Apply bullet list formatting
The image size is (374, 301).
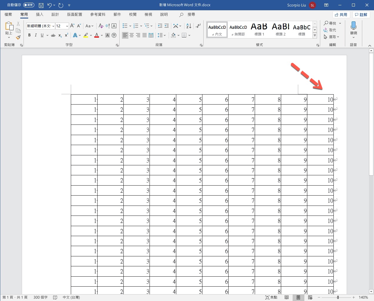click(x=125, y=26)
